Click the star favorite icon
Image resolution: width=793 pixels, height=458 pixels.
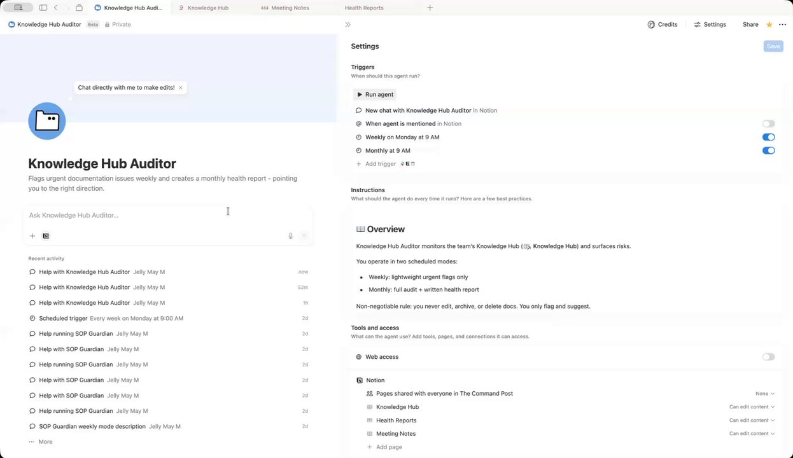click(x=769, y=25)
